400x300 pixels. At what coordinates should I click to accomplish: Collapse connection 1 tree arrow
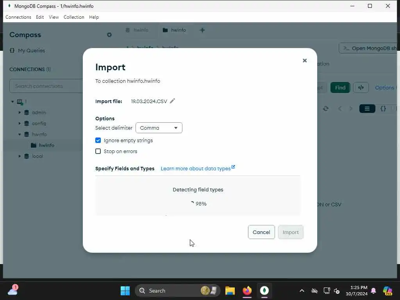coord(12,102)
